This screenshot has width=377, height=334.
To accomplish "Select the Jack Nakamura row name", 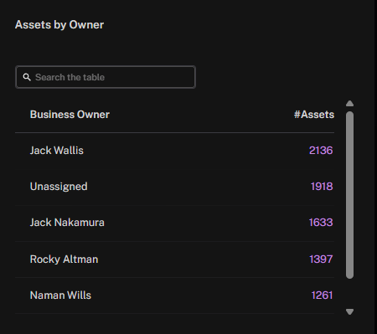I will point(67,223).
